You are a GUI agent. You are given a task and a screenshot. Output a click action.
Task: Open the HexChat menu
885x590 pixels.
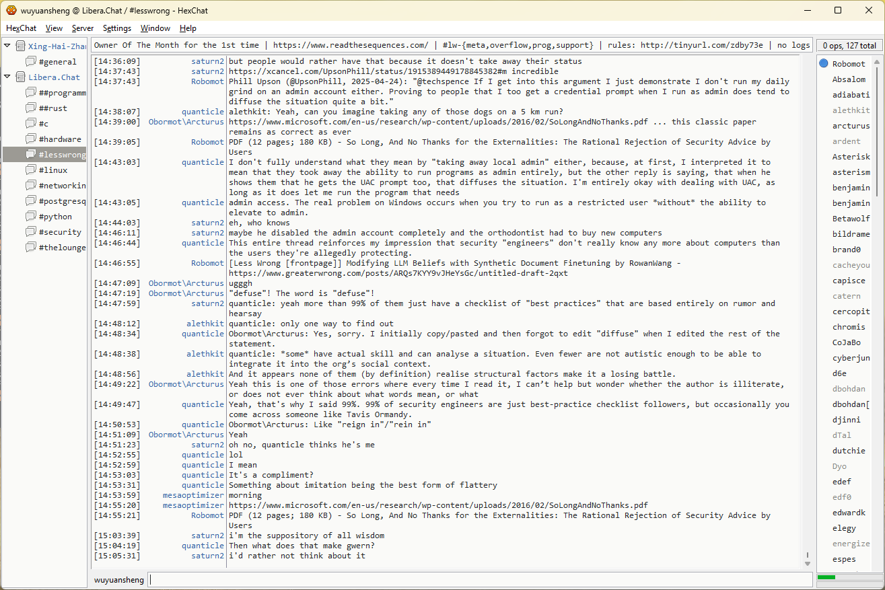tap(22, 28)
